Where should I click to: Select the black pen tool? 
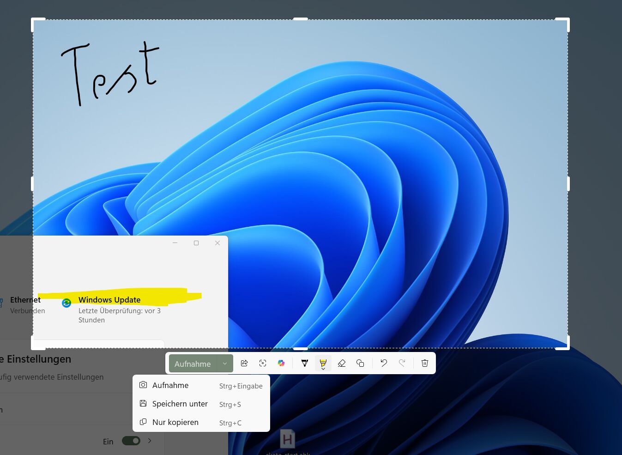[305, 364]
